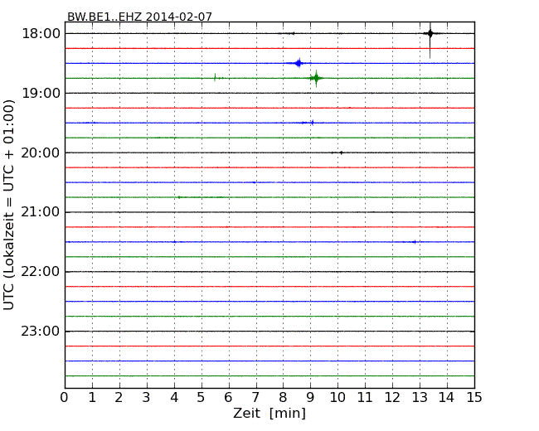Screen dimensions: 539x431
Task: Click the x-axis tick label "5"
Action: tap(202, 398)
